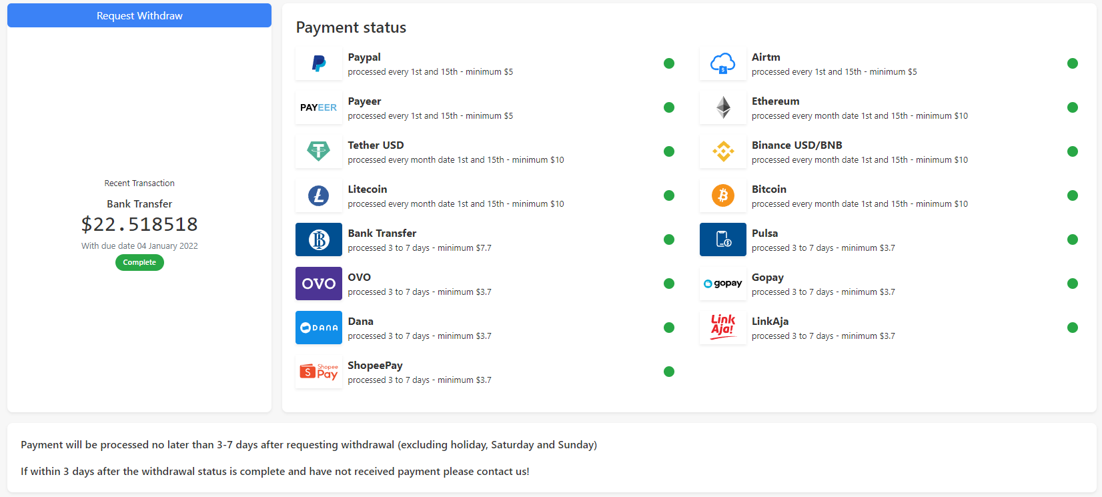Click the OVO payment name

tap(360, 278)
